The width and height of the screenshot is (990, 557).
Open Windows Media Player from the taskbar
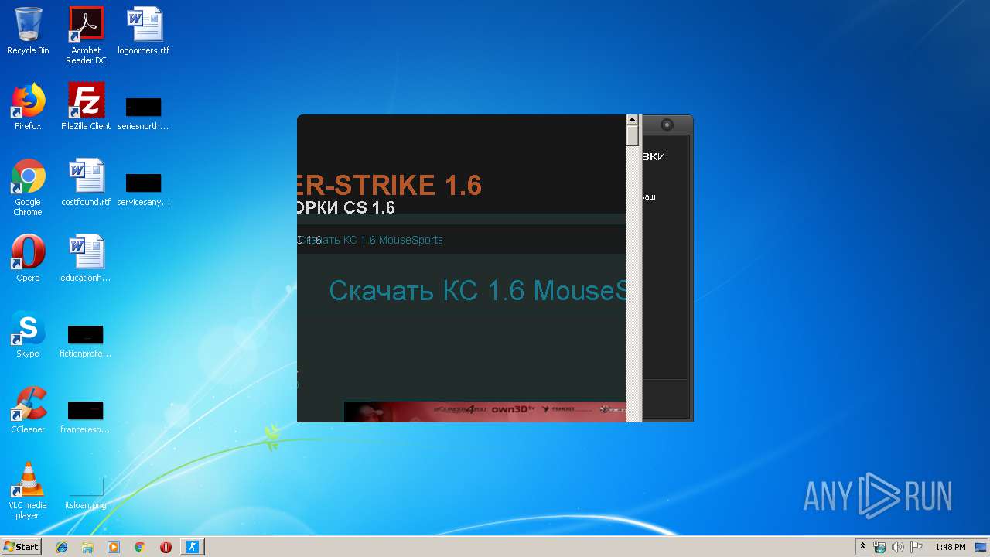pos(114,547)
